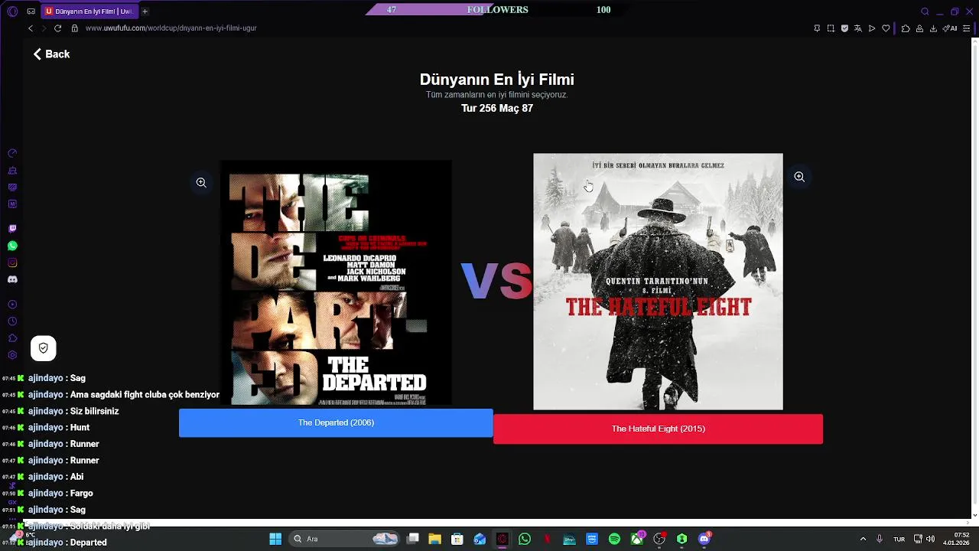979x551 pixels.
Task: Open Discord from the taskbar
Action: [704, 539]
